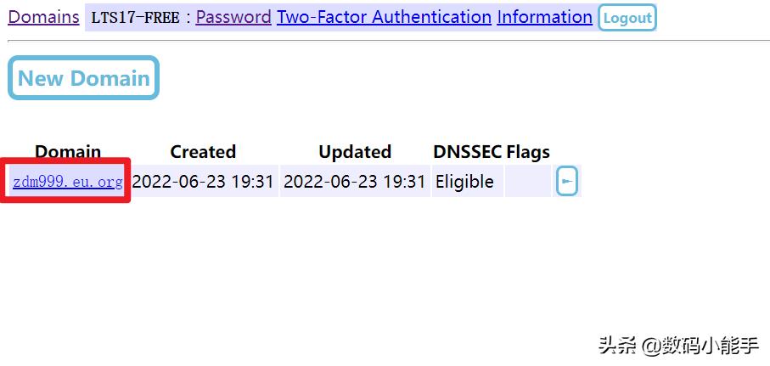Click the arrow icon button in the domain row
The width and height of the screenshot is (770, 366).
[567, 181]
